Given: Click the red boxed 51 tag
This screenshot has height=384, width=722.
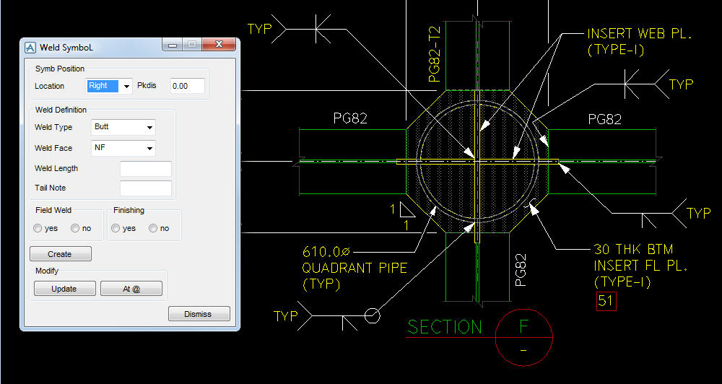Looking at the screenshot, I should pos(606,301).
